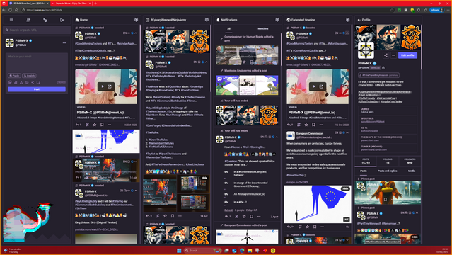Click the Search or paste URL field
This screenshot has width=452, height=255.
(x=37, y=30)
